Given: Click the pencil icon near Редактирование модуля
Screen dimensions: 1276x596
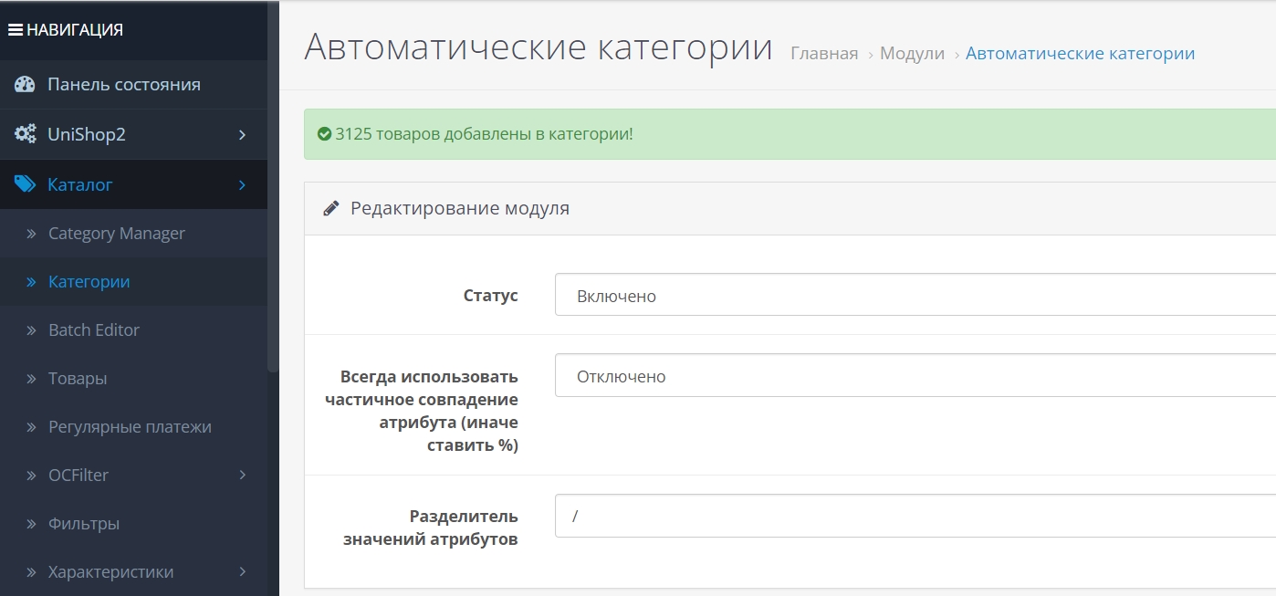Looking at the screenshot, I should pos(331,209).
